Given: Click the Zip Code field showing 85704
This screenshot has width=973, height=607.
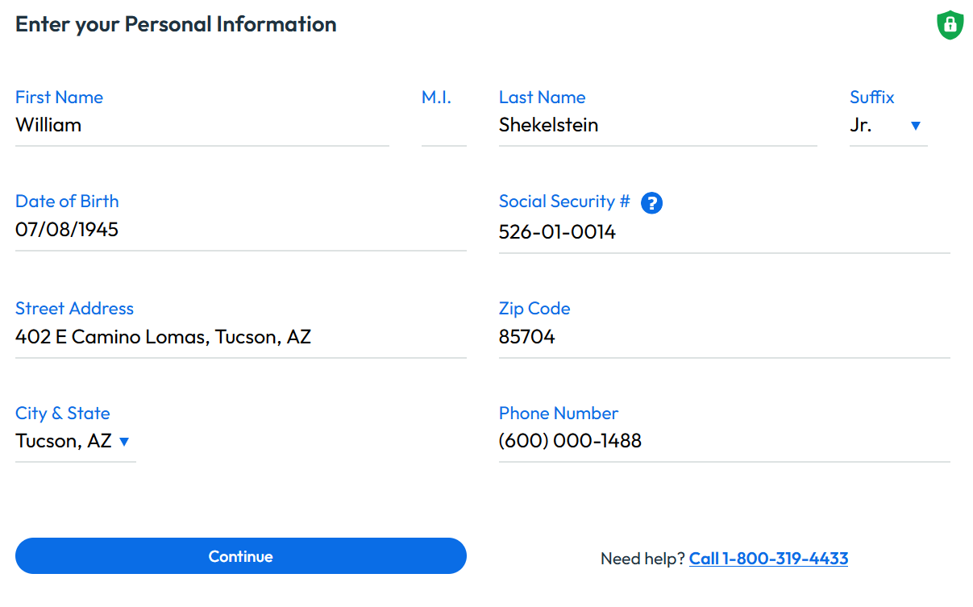Looking at the screenshot, I should (x=724, y=337).
